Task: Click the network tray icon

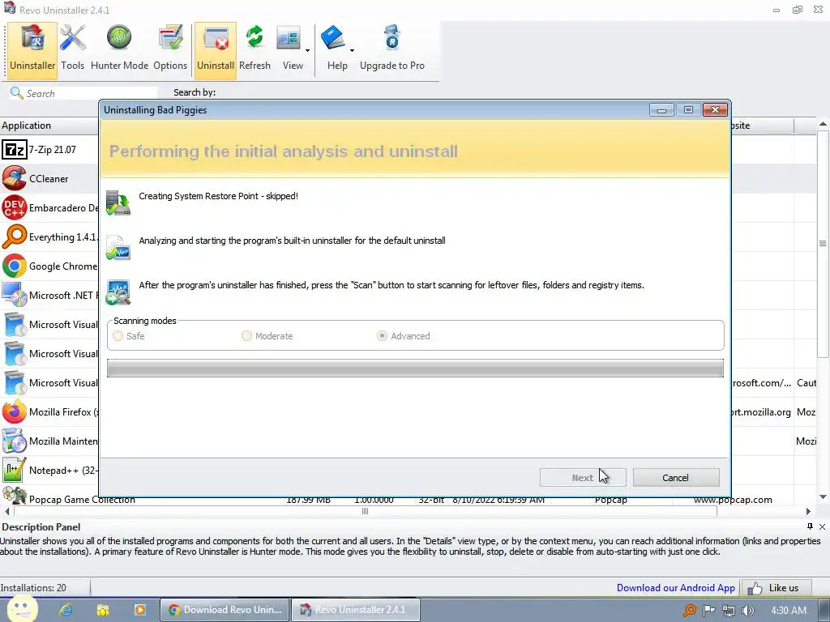Action: (729, 611)
